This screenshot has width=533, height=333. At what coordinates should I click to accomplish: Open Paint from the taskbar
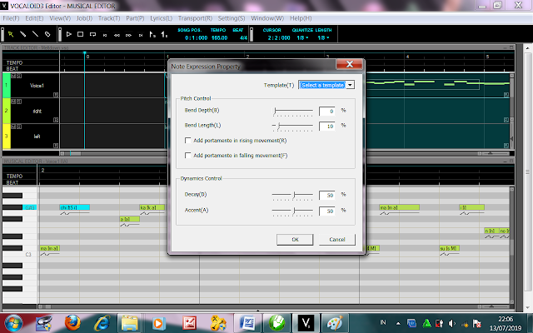335,323
